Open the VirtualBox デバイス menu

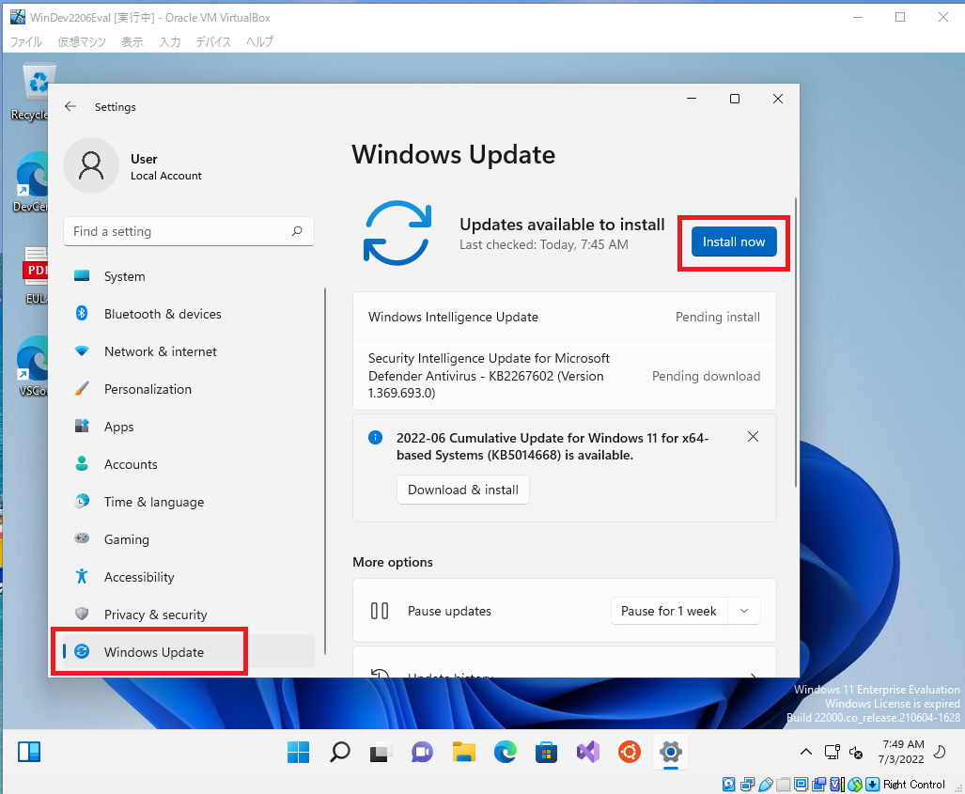pos(213,42)
